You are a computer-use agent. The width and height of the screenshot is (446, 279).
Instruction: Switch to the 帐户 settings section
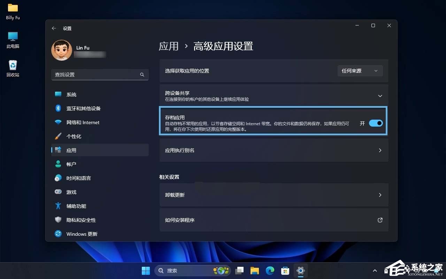click(x=72, y=164)
